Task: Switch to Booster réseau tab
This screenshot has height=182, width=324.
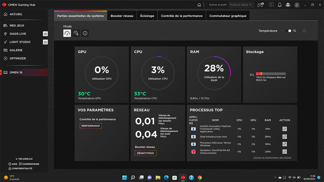Action: [122, 16]
